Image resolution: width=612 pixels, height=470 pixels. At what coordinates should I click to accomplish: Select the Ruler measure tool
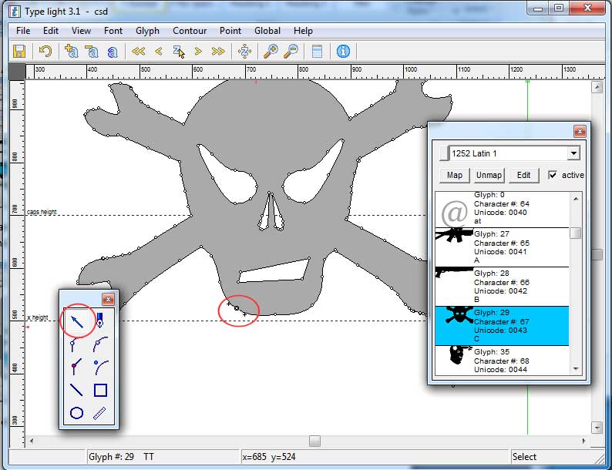(x=100, y=413)
